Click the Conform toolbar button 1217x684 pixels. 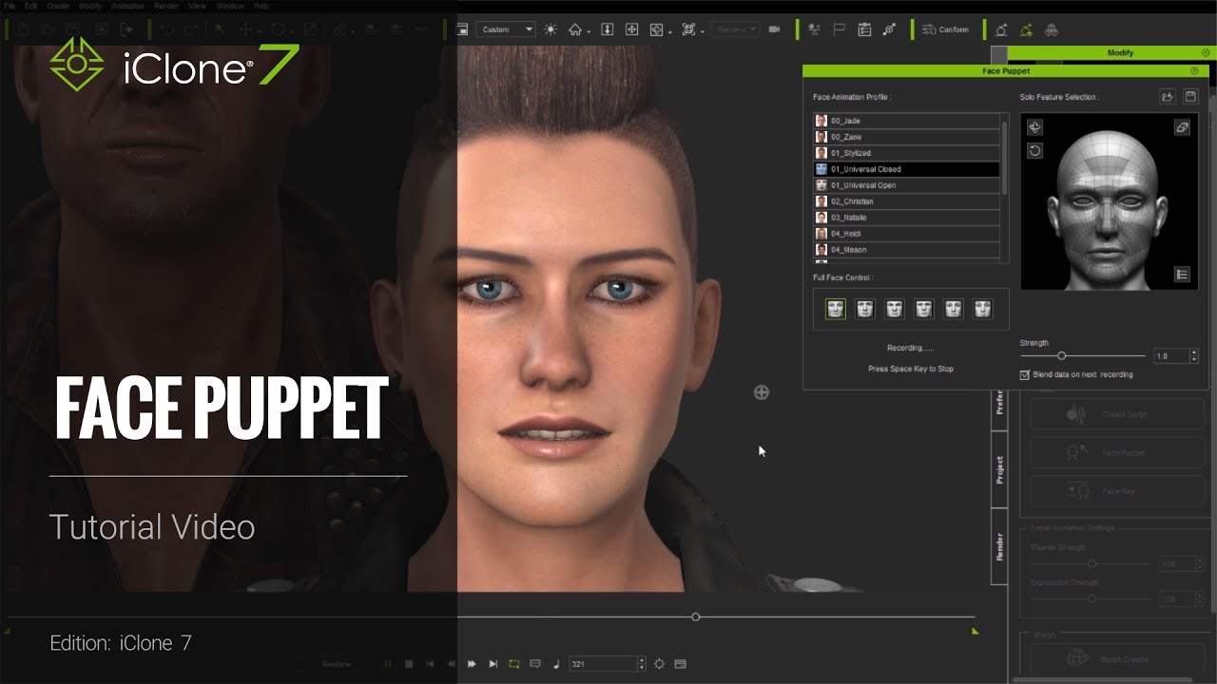coord(945,29)
